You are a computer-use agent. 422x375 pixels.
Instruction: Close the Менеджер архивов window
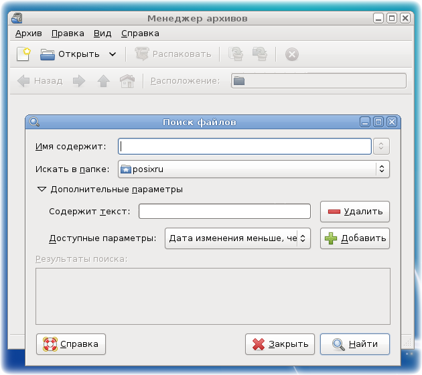click(x=405, y=18)
